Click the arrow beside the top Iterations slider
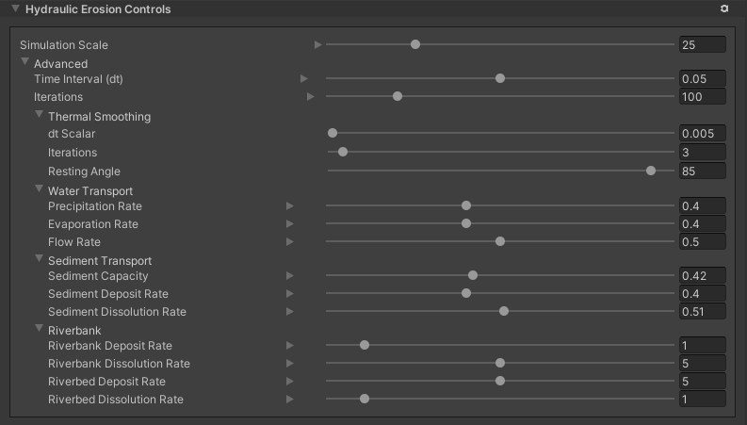The height and width of the screenshot is (425, 747). tap(311, 97)
